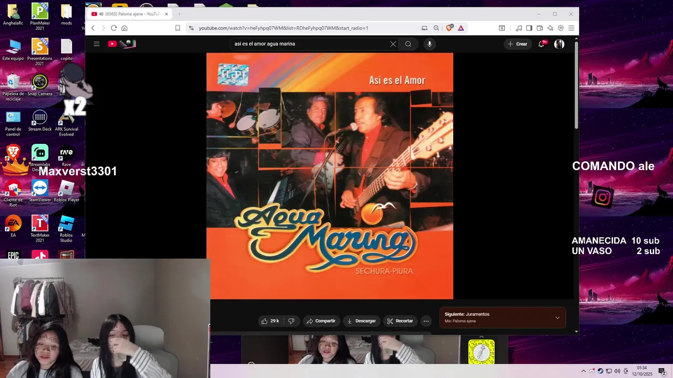Screen dimensions: 673x378
Task: Click the Crear create button
Action: (x=517, y=44)
